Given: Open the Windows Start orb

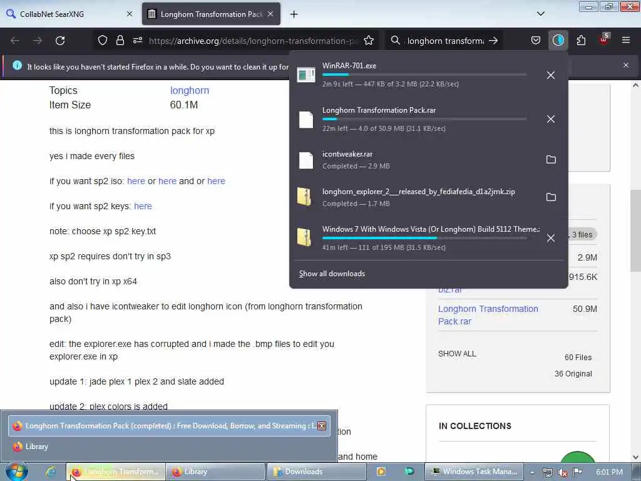Looking at the screenshot, I should coord(17,472).
